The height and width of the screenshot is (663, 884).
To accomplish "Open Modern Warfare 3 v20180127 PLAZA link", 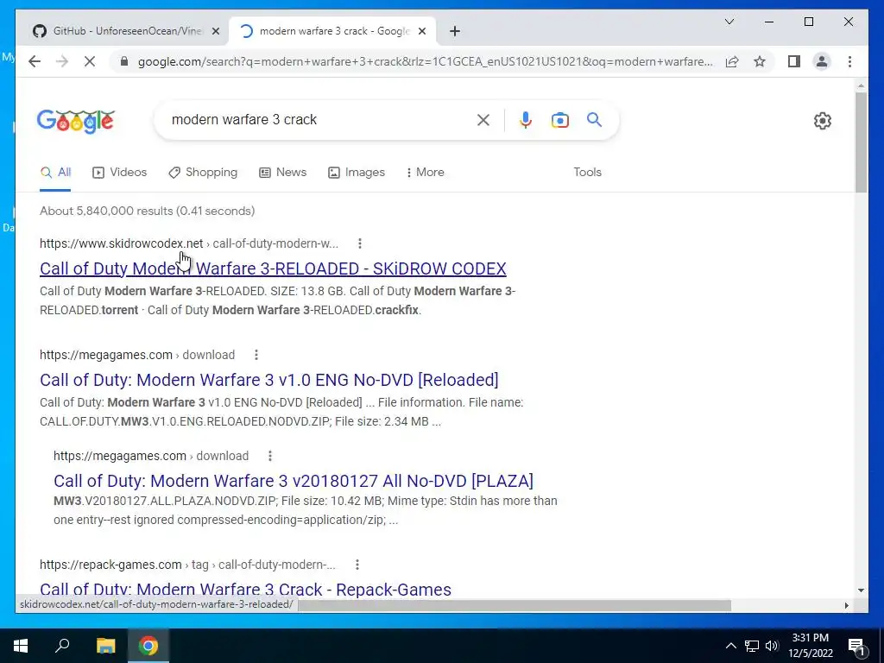I will pyautogui.click(x=294, y=480).
